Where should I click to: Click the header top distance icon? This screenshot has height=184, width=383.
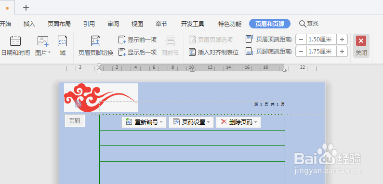tap(250, 39)
